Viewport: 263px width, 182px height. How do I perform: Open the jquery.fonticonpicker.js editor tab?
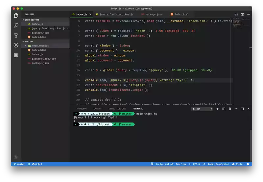pyautogui.click(x=114, y=14)
